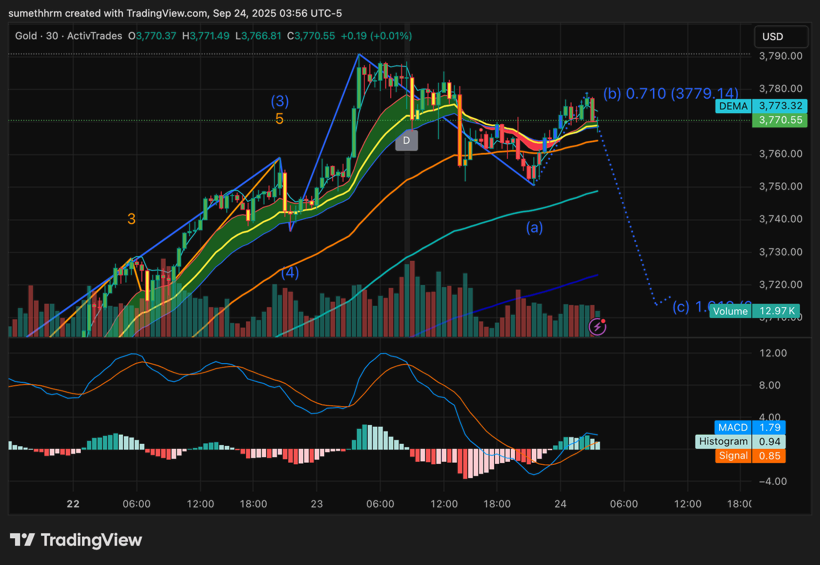This screenshot has width=820, height=565.
Task: Click the orange 3 wave label
Action: [x=132, y=219]
